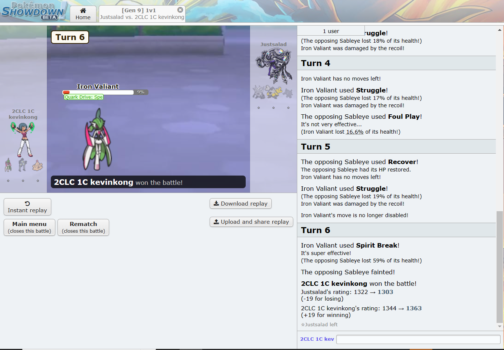Click the "Turn 5" heading in the log

(x=315, y=147)
